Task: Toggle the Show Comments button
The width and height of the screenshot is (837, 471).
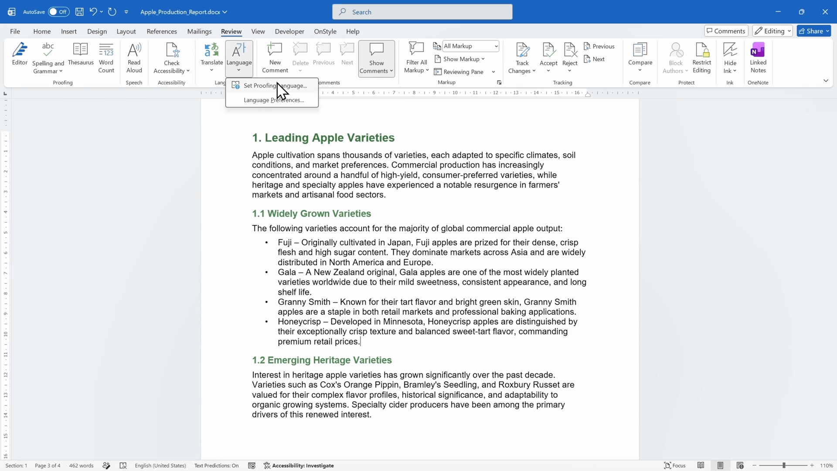Action: [377, 58]
